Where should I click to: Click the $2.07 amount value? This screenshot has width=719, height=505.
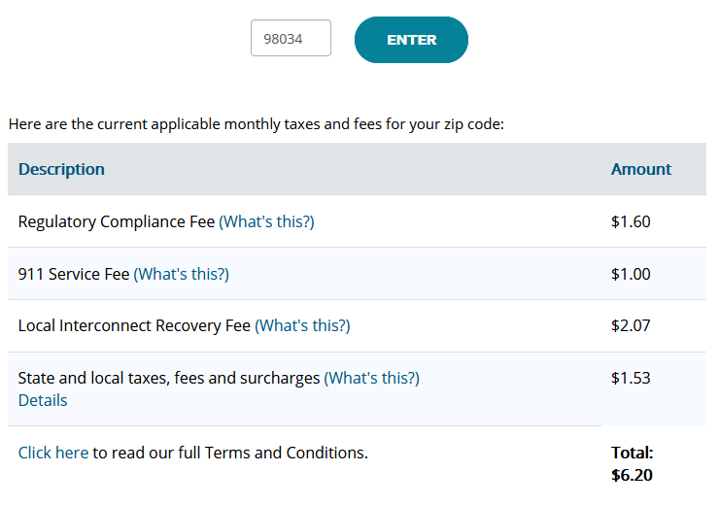[631, 325]
